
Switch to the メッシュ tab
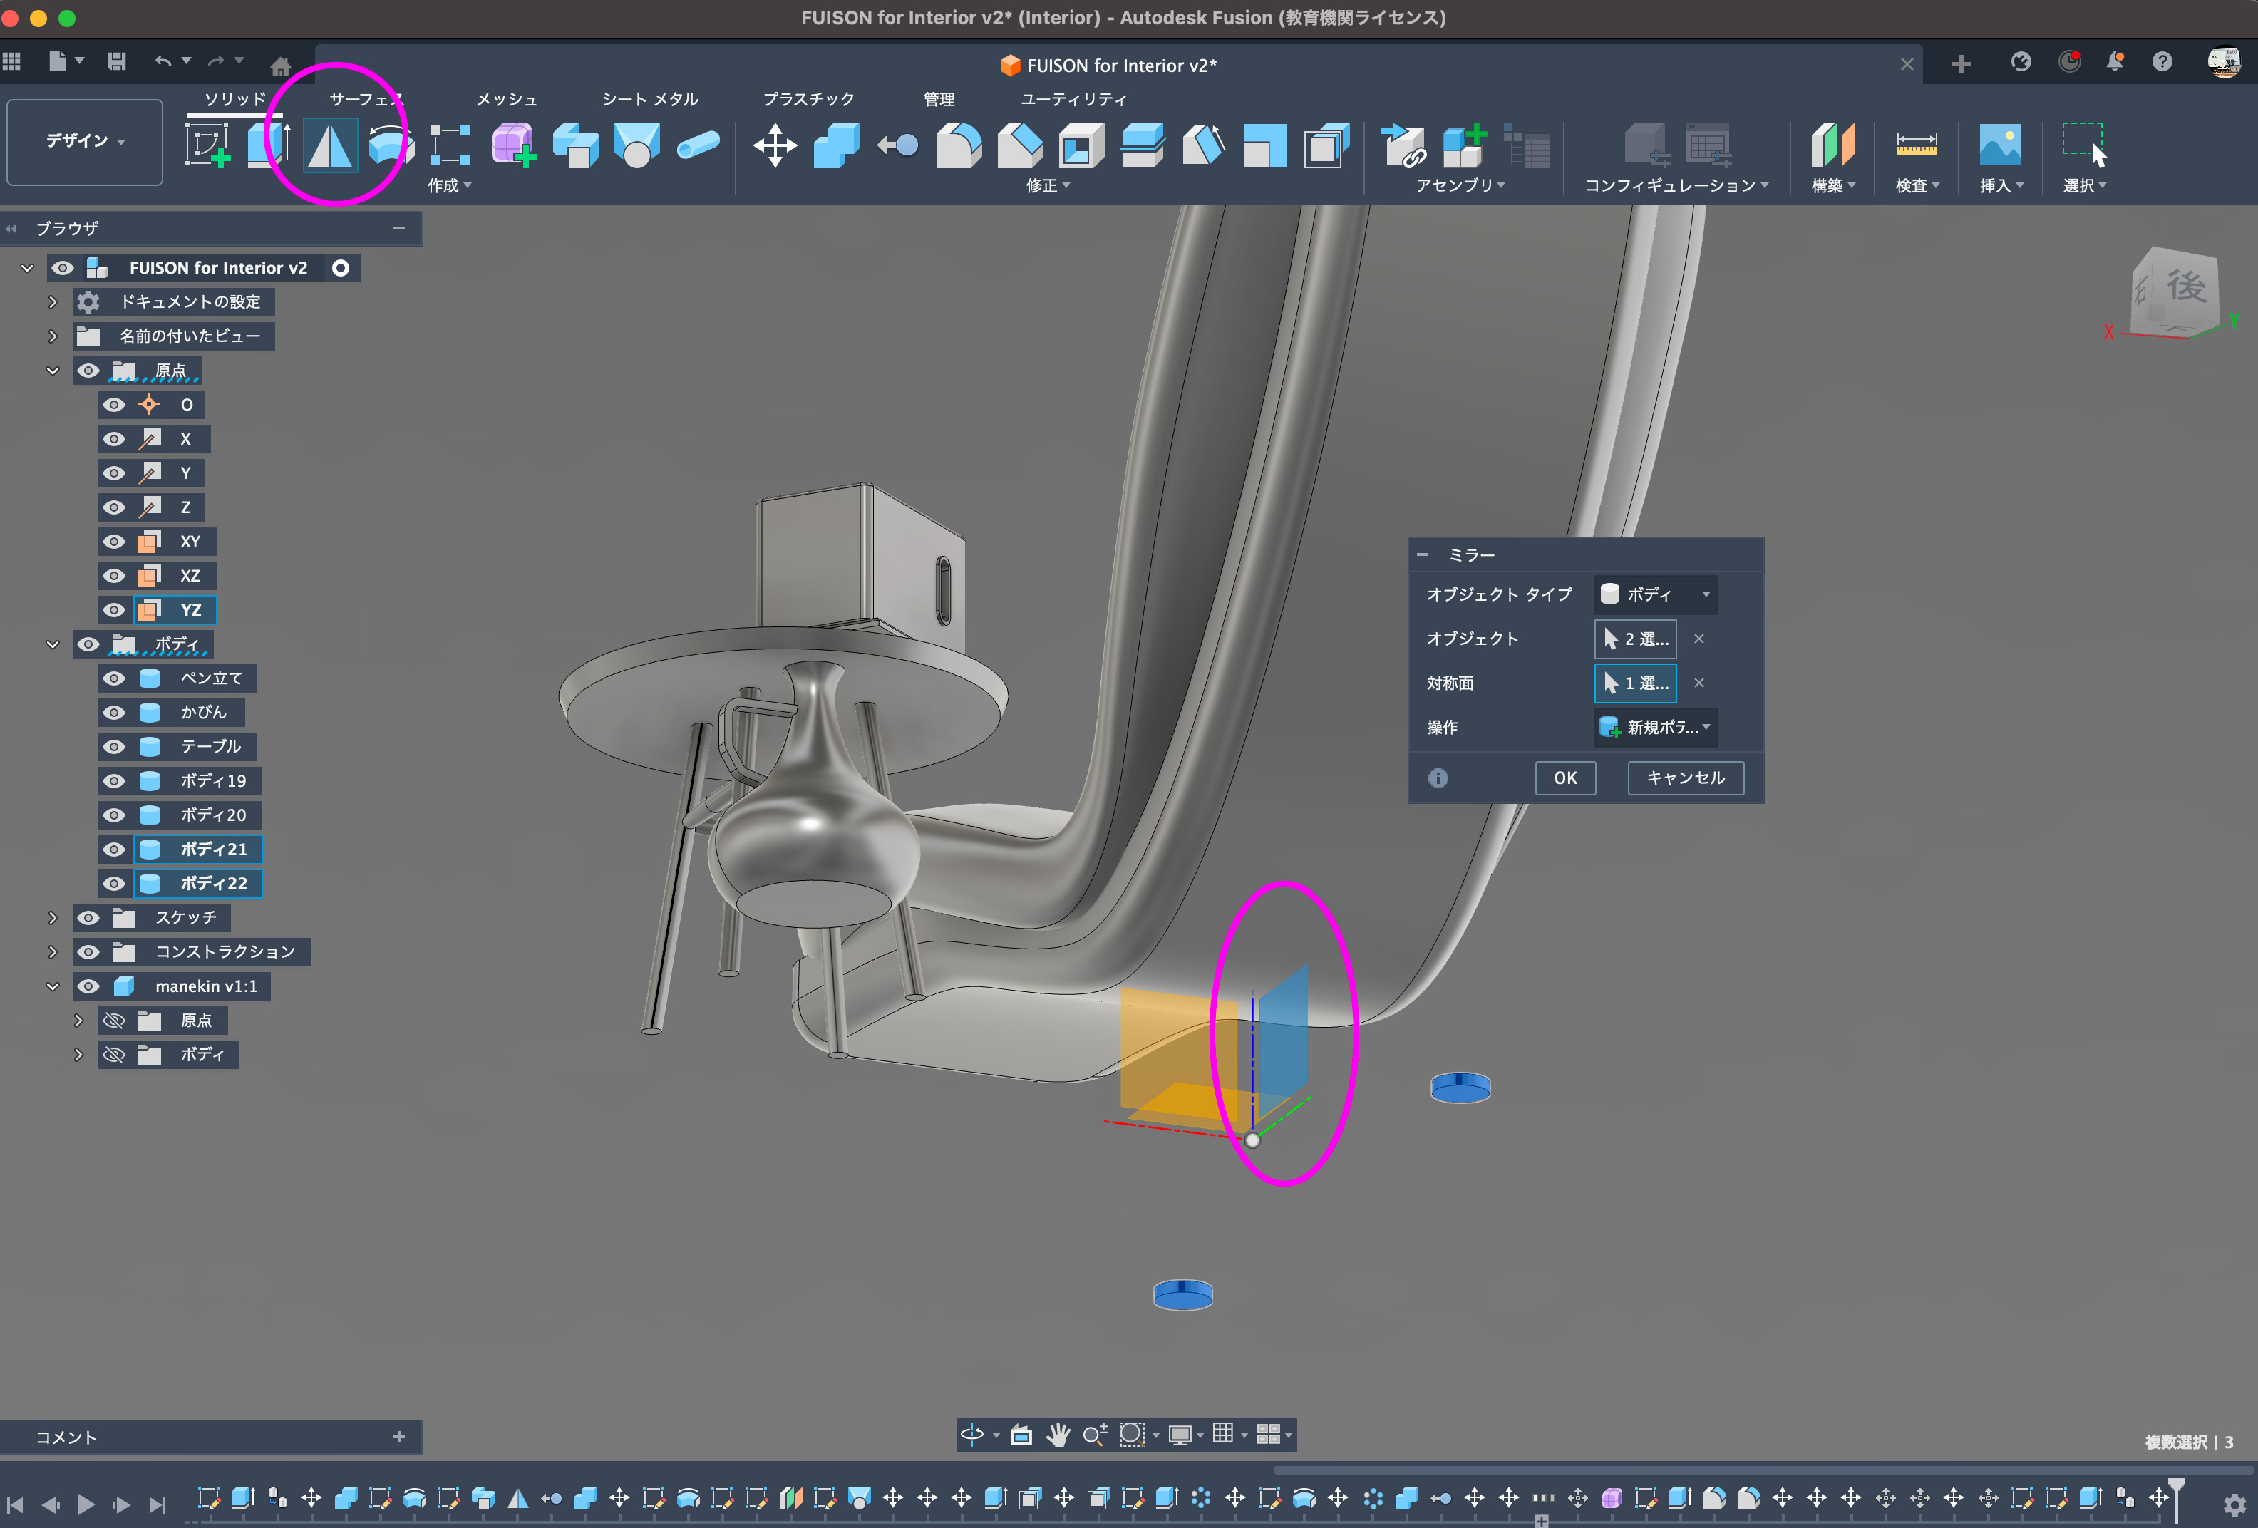click(x=505, y=99)
